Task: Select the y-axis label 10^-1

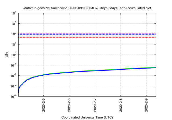Action: click(x=13, y=65)
